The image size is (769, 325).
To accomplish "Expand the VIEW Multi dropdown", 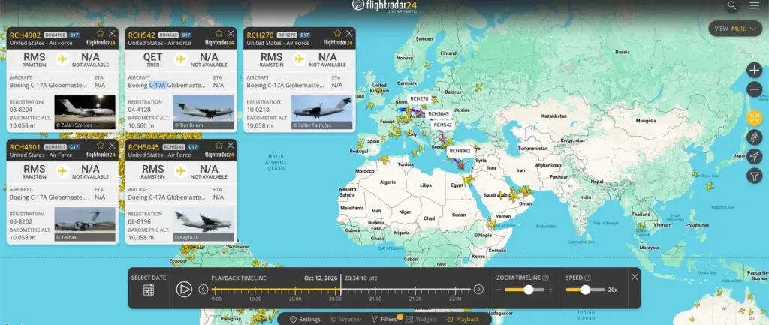I will point(734,29).
